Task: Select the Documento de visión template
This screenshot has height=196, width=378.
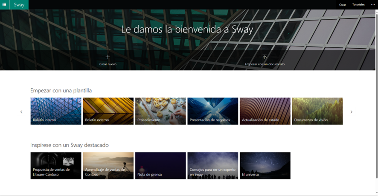Action: 317,111
